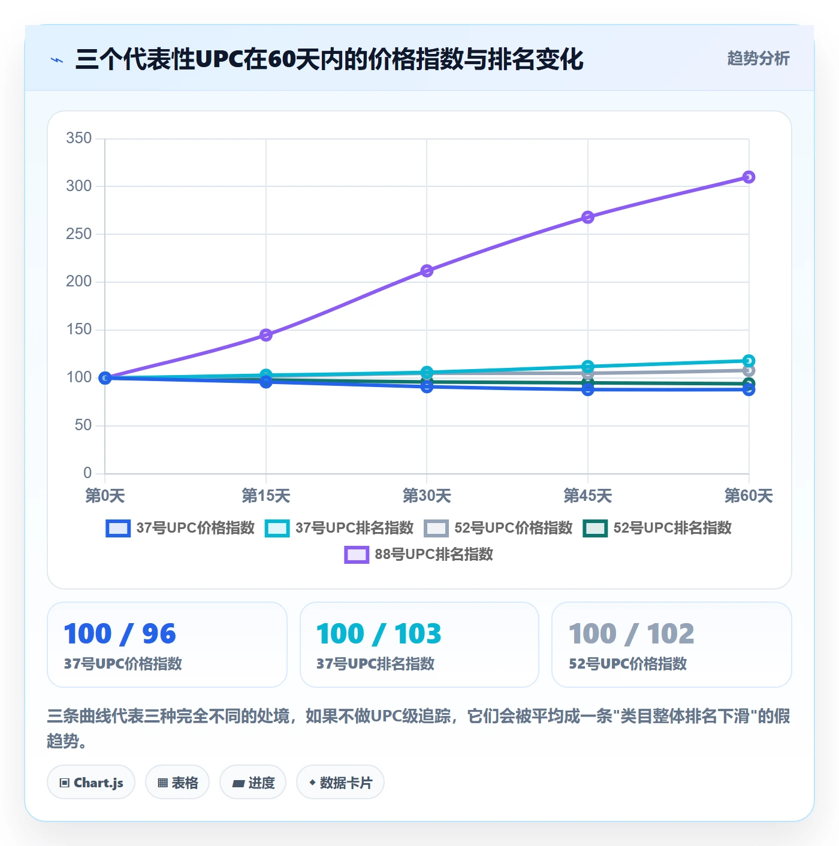Screen dimensions: 839x846
Task: Click the 第60天 axis label
Action: (749, 495)
